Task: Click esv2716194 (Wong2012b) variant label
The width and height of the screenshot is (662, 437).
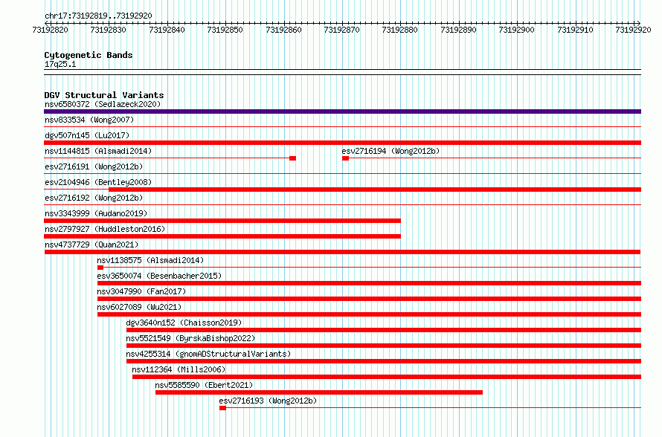Action: [x=391, y=151]
